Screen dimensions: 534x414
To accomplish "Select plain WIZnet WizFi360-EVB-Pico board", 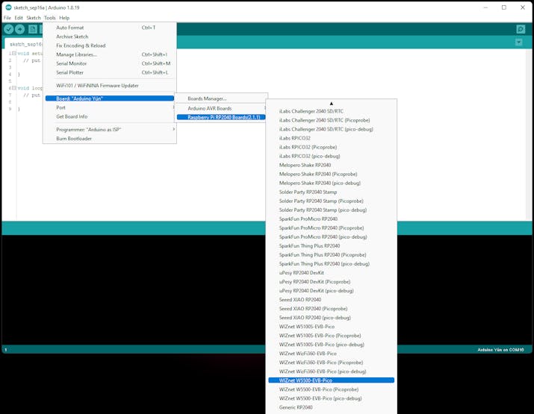I will (331, 354).
